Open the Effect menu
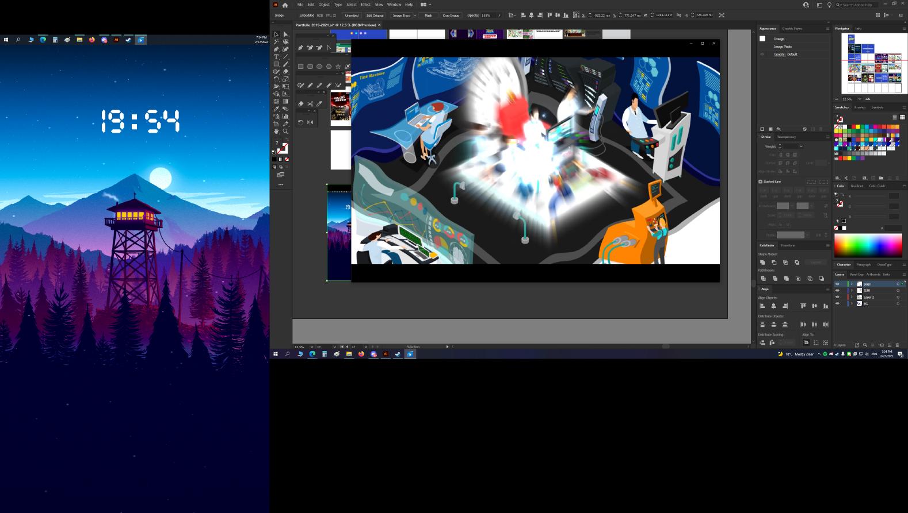 365,5
